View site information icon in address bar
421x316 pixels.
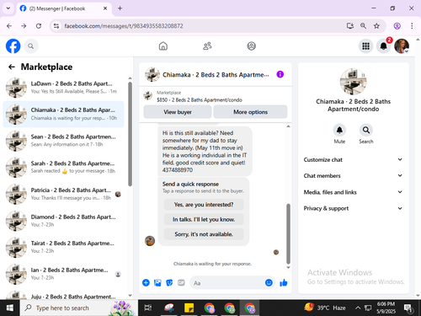pos(56,26)
